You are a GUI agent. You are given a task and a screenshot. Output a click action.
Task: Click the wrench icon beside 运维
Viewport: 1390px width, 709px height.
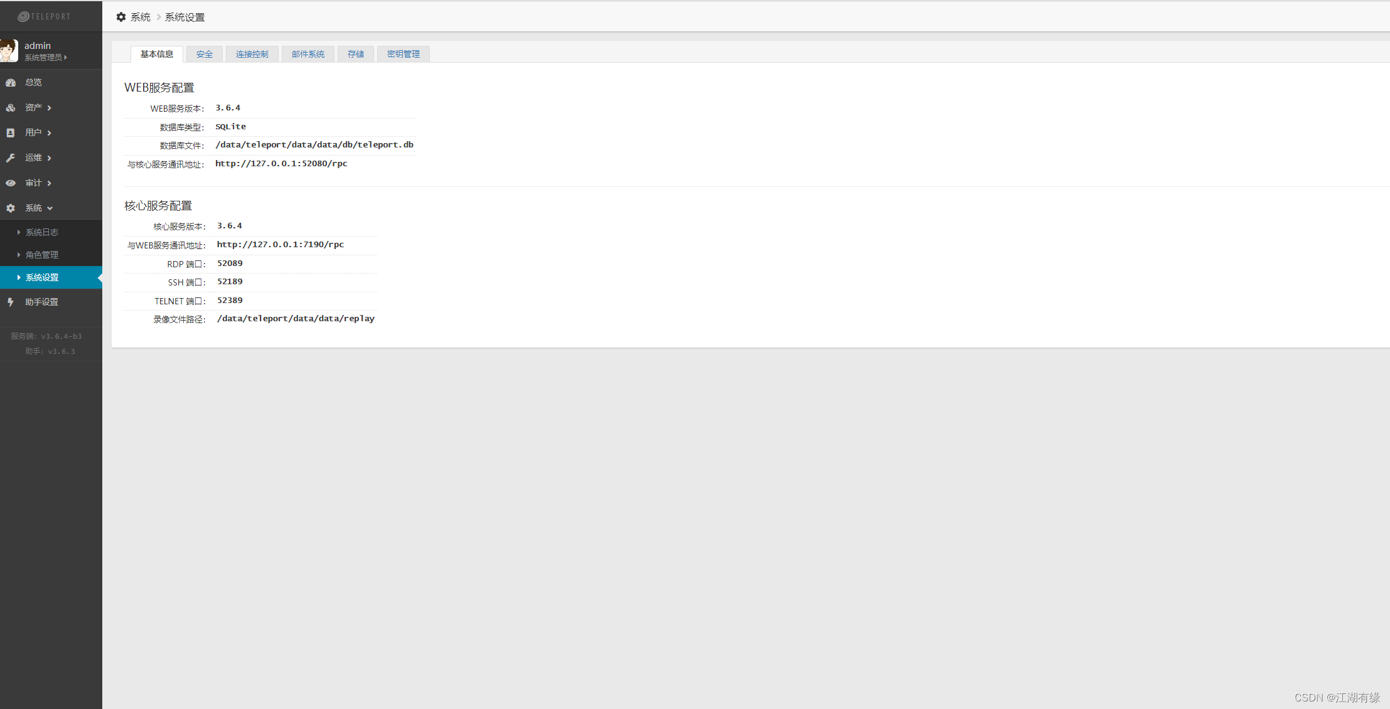[x=11, y=157]
